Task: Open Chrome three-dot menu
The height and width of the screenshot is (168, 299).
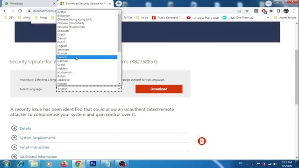Action: point(294,11)
